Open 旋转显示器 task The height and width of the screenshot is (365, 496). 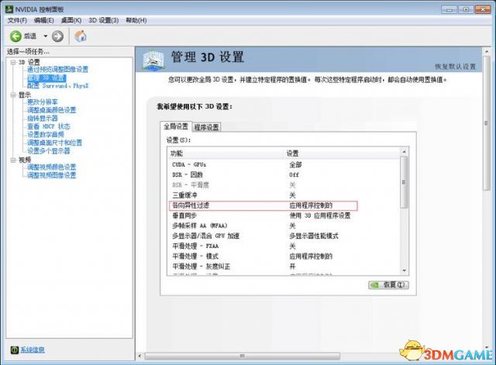43,119
